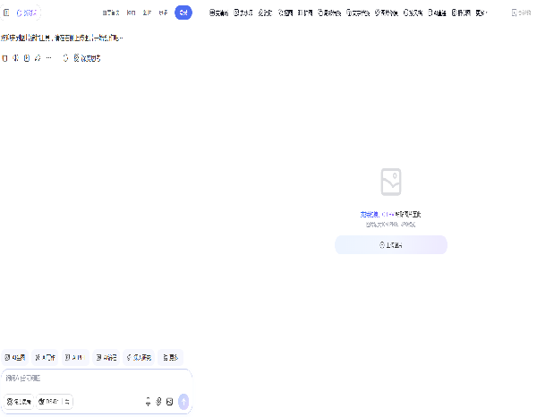Click the image insert icon beside the paperclip
The image size is (537, 417).
(169, 402)
